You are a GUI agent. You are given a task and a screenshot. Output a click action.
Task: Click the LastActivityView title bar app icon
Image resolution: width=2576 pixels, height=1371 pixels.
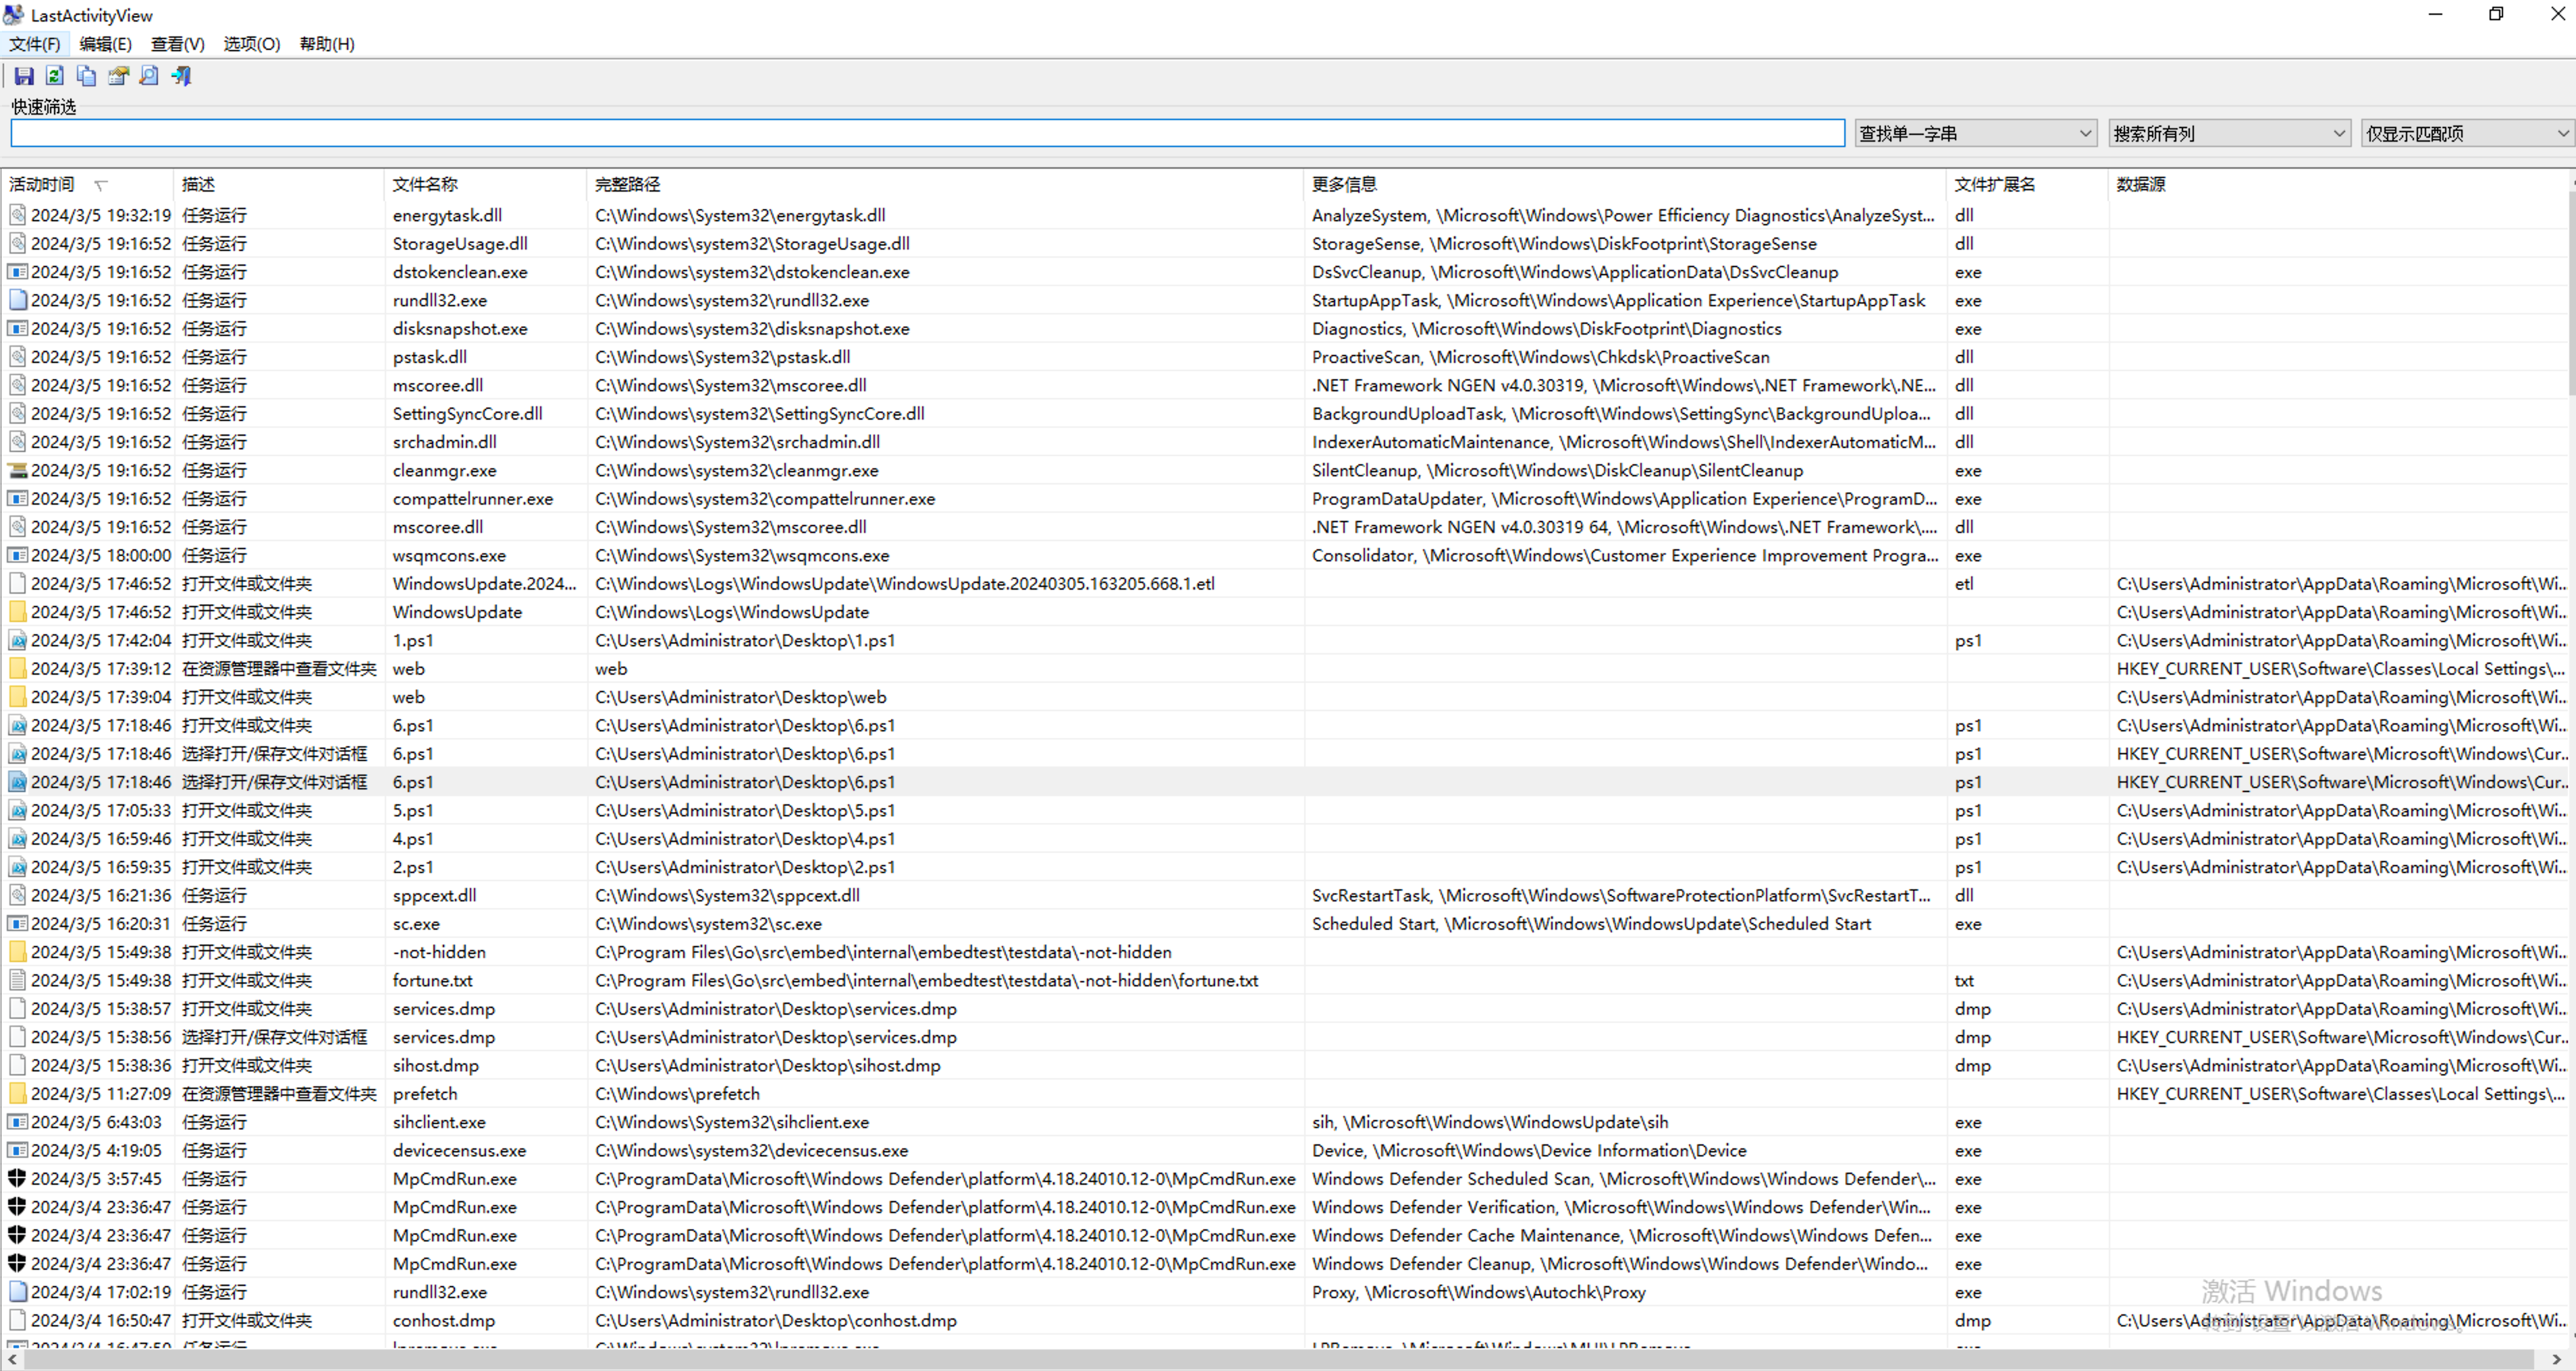(x=14, y=15)
